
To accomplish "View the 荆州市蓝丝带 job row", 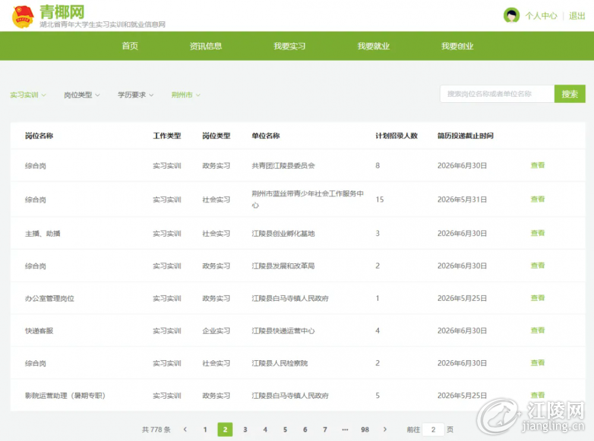I will pos(538,199).
